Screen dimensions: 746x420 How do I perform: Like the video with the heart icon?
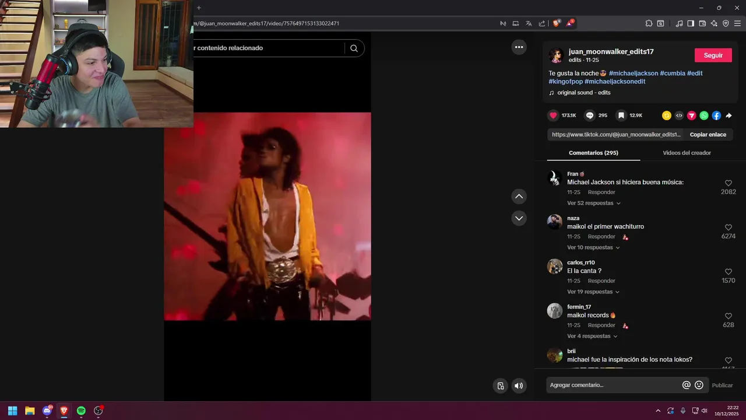(x=554, y=116)
